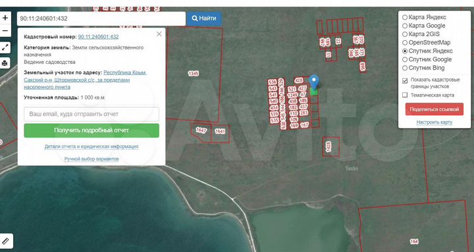The height and width of the screenshot is (252, 474).
Task: Open Ручной выбор вариантов link
Action: tap(92, 159)
